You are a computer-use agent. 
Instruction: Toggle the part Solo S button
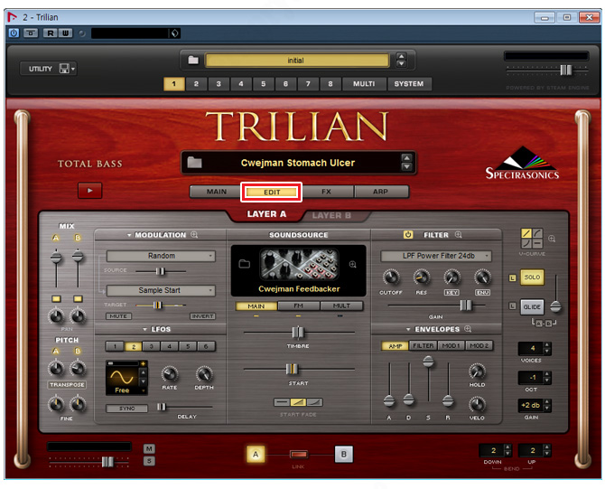[x=149, y=461]
